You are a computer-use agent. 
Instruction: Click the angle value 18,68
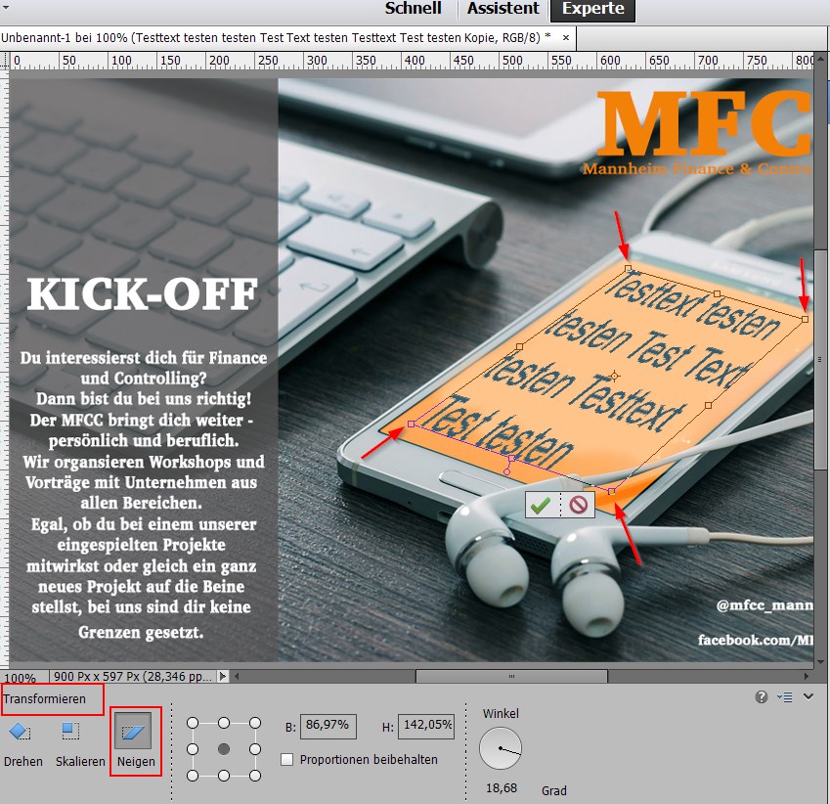502,788
